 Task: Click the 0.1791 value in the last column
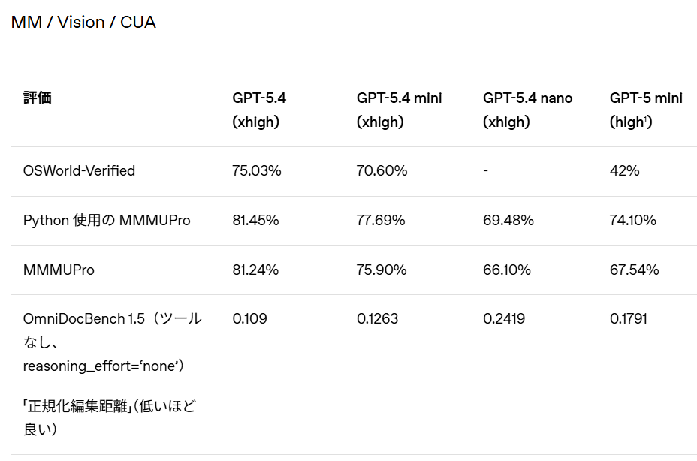[x=629, y=319]
